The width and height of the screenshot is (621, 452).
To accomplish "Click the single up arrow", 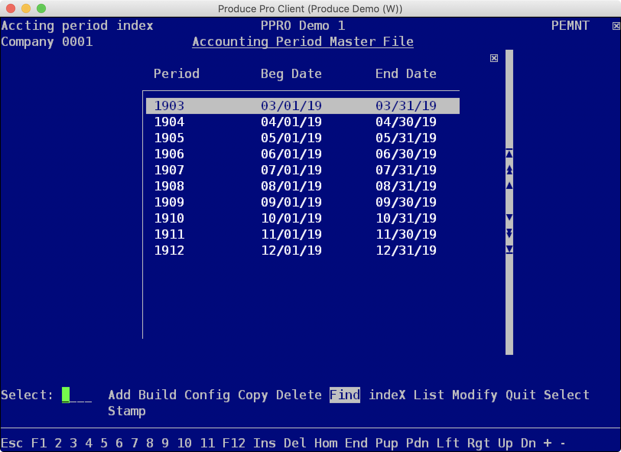I will point(509,186).
